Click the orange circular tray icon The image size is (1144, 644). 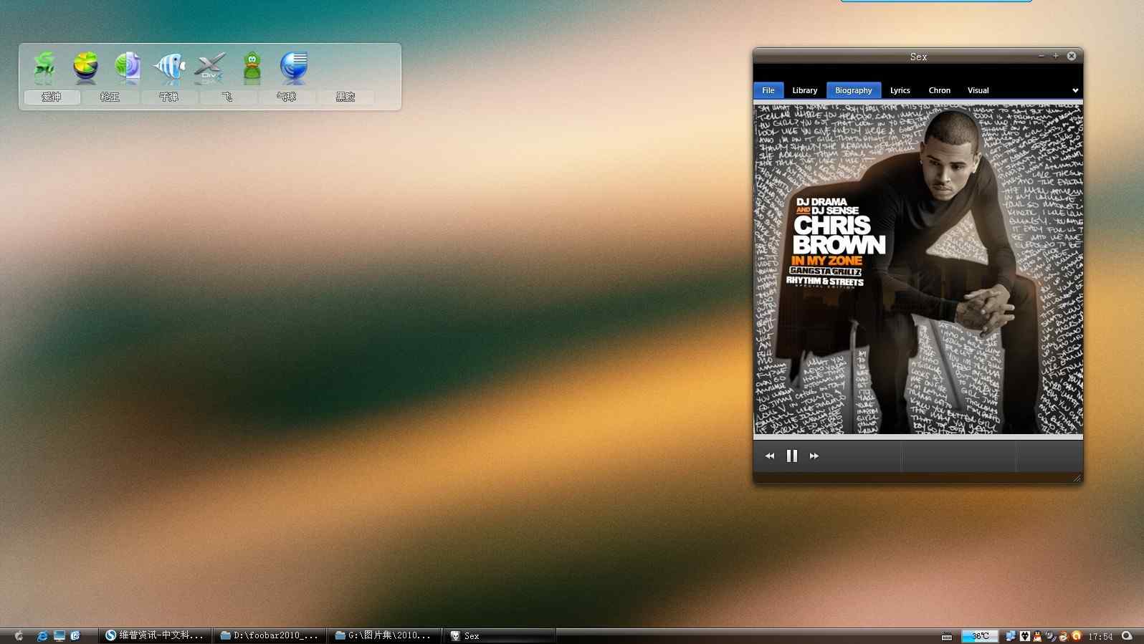tap(1076, 635)
